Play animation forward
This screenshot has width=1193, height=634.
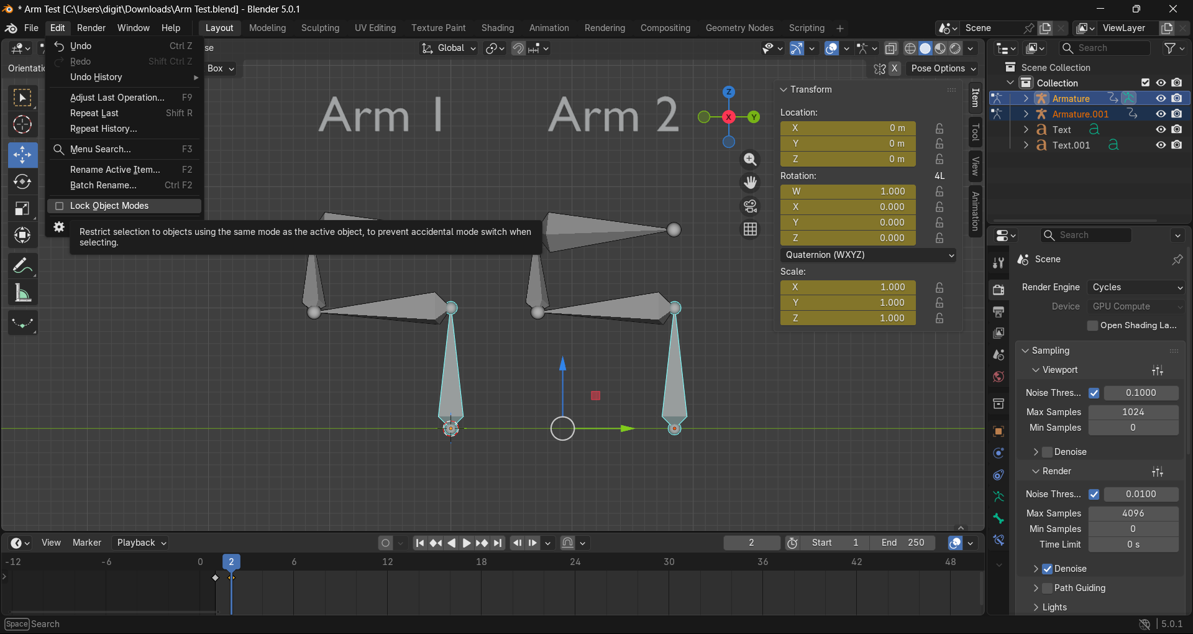(466, 543)
